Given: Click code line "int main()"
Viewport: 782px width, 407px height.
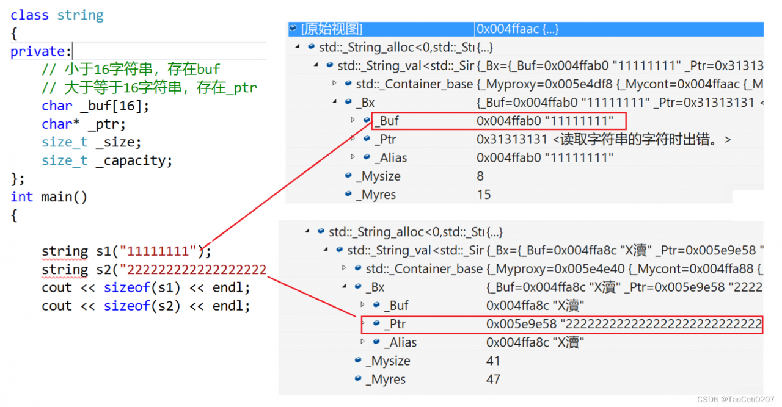Looking at the screenshot, I should (49, 196).
